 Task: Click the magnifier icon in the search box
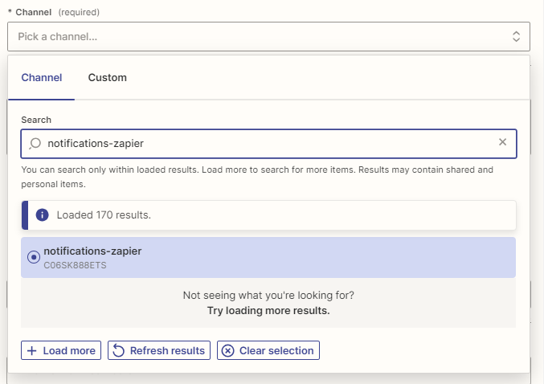35,143
